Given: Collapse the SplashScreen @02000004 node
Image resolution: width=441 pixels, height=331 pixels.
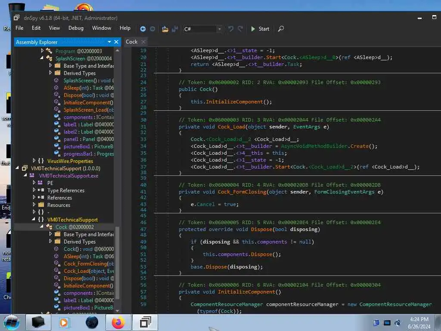Looking at the screenshot, I should tap(42, 58).
